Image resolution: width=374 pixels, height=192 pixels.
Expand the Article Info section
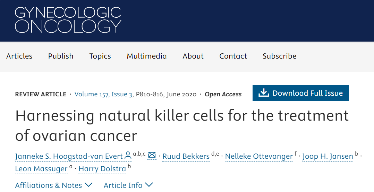[128, 185]
